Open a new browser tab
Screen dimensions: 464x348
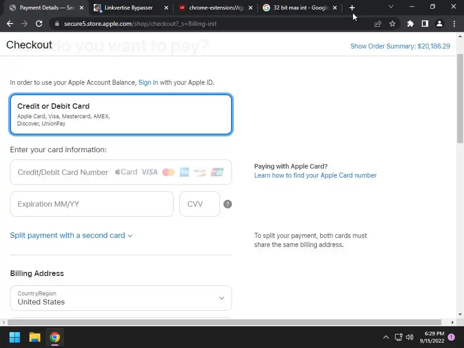[352, 8]
